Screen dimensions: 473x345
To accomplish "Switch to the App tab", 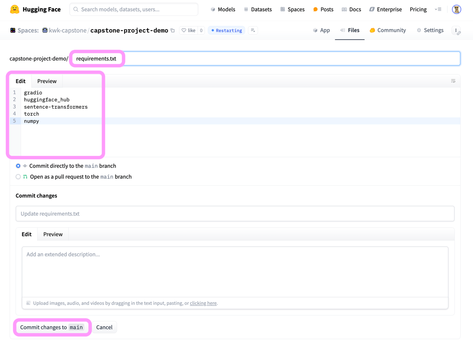I will [x=321, y=30].
